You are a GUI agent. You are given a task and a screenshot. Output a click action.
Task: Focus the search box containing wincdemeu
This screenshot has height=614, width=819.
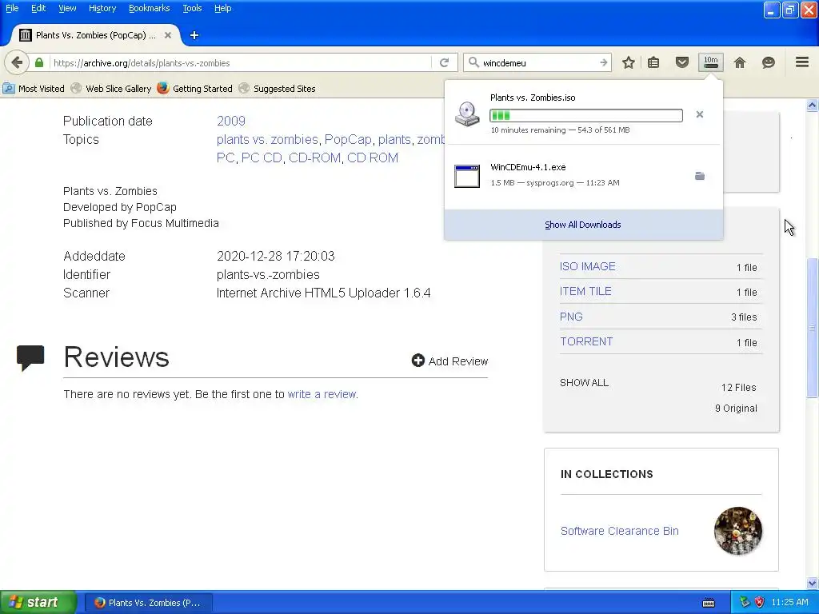538,62
